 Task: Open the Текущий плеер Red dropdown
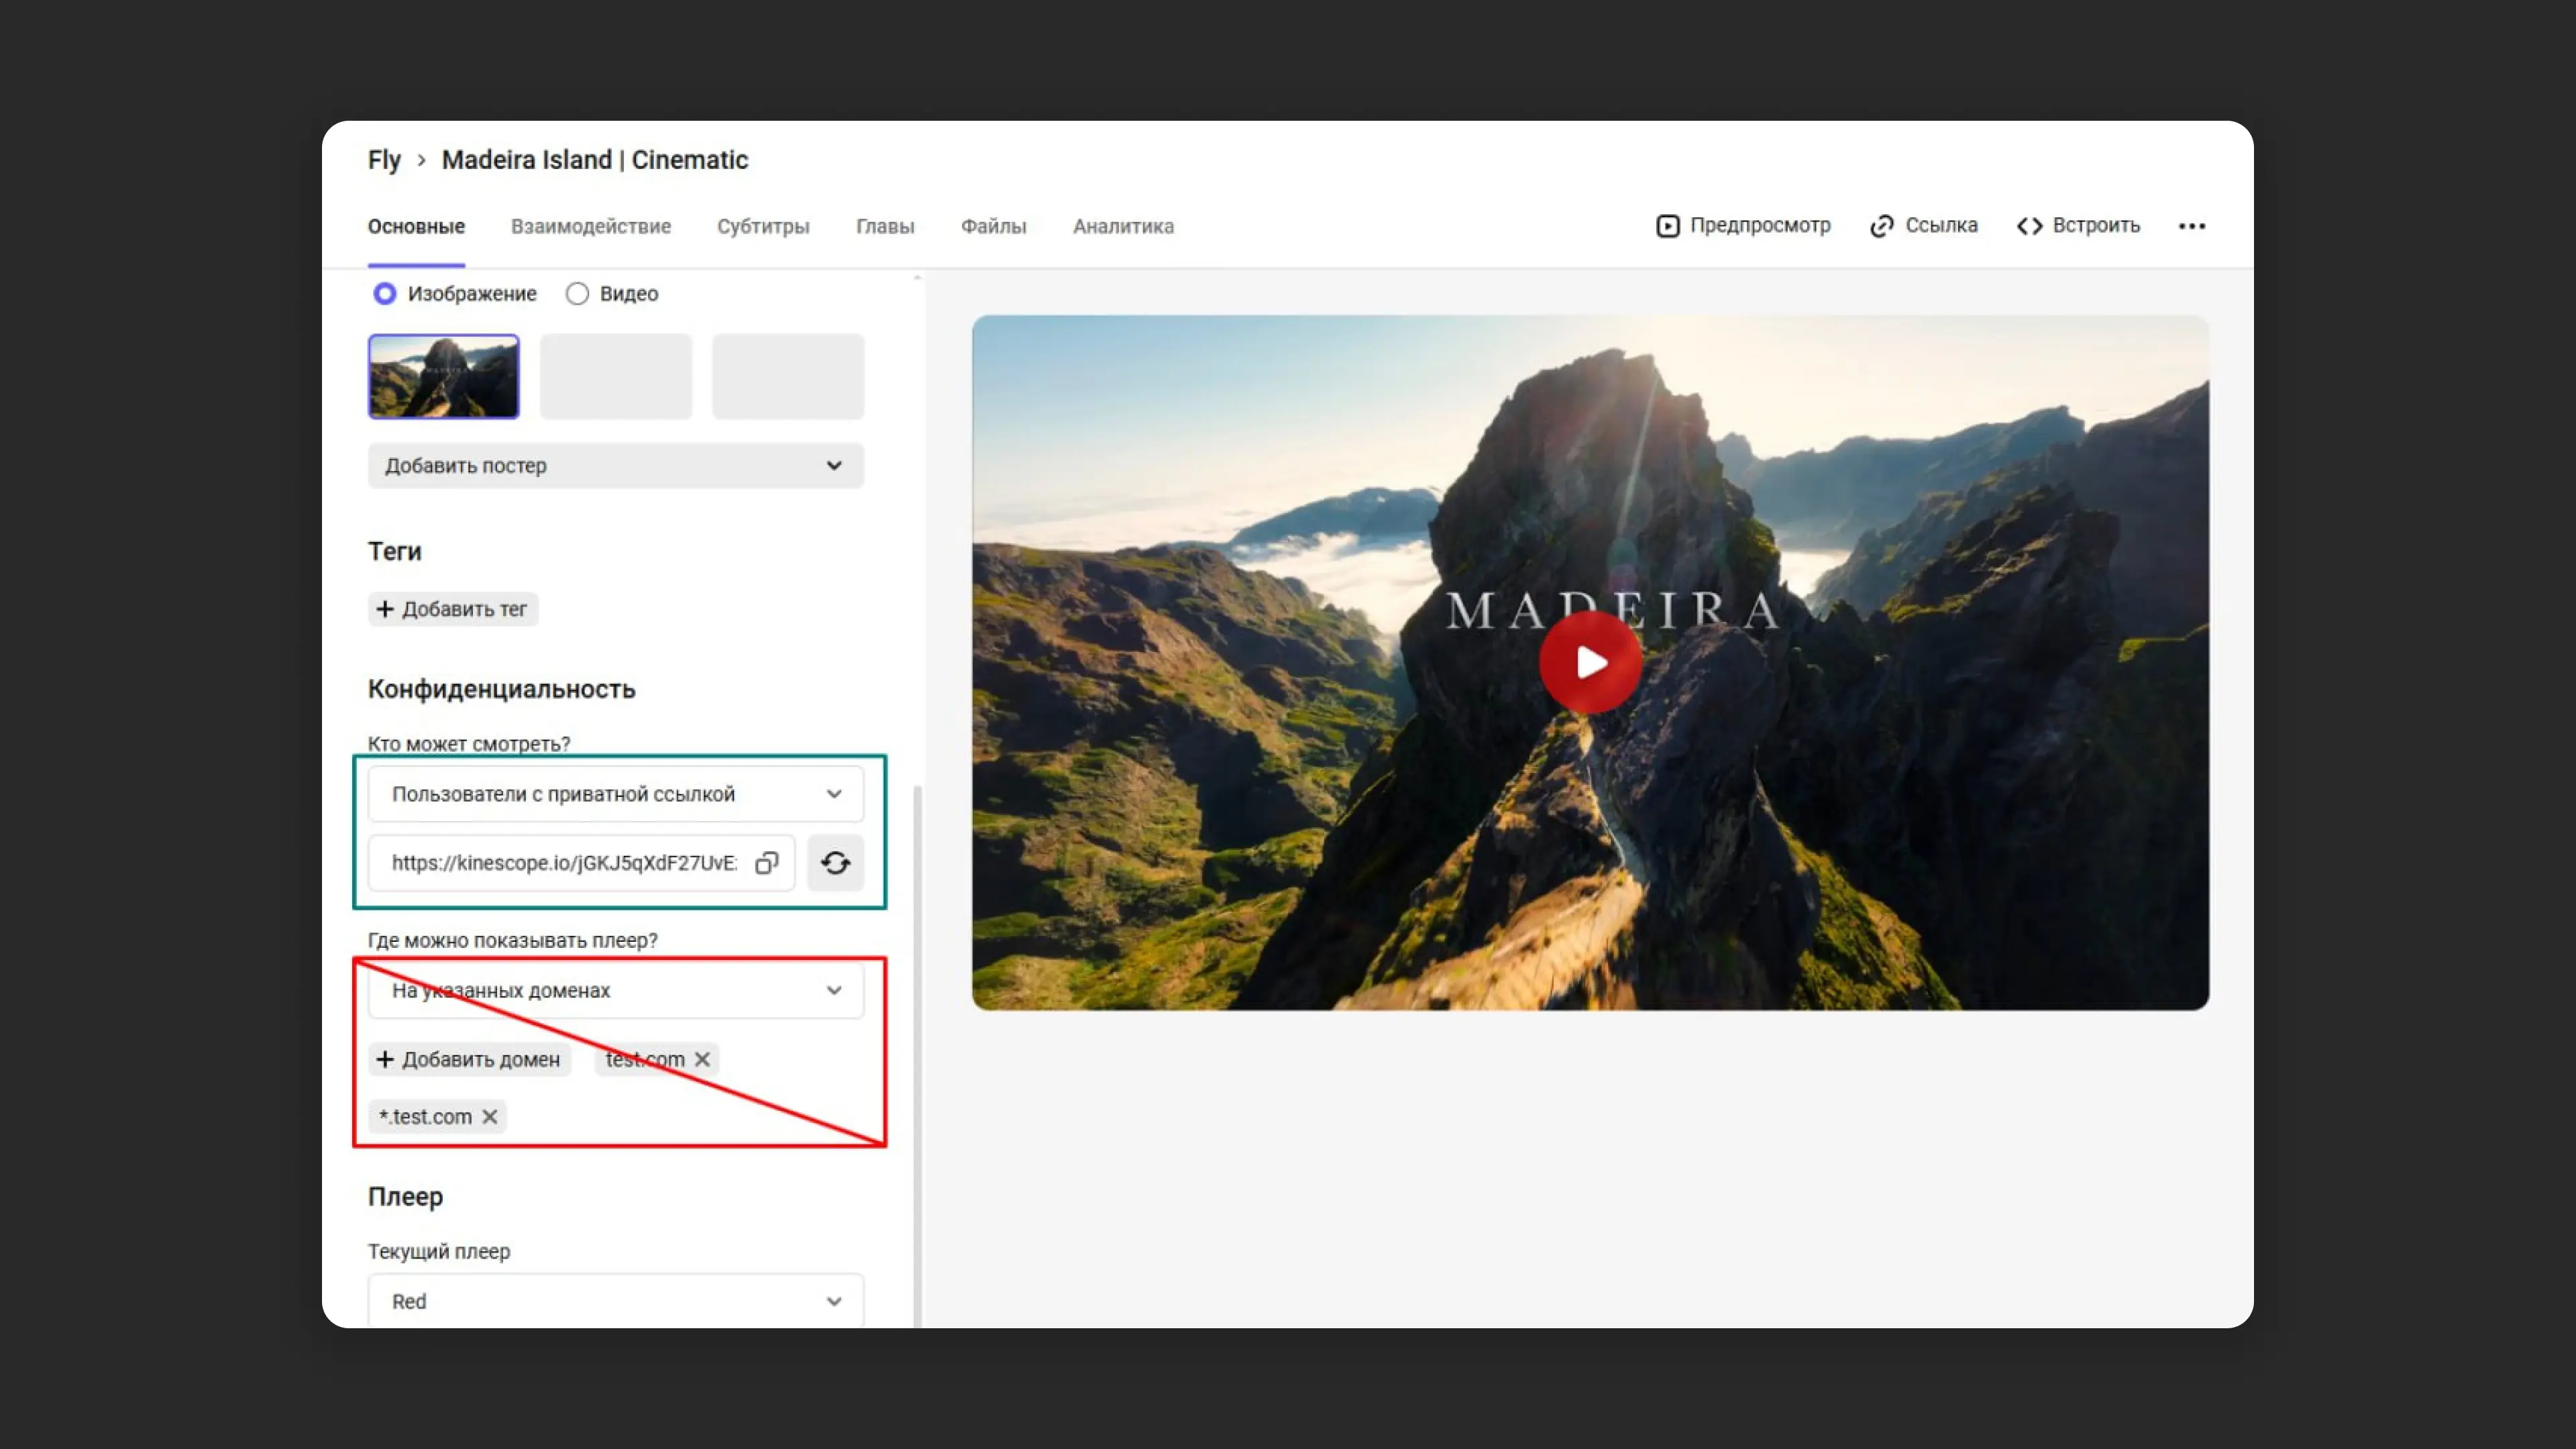coord(615,1301)
